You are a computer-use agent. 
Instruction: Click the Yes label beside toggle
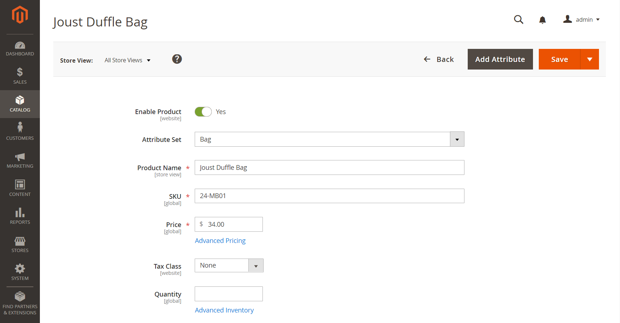(x=221, y=112)
